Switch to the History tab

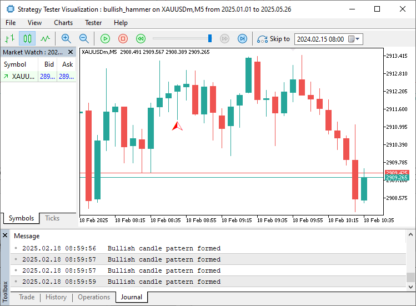coord(56,297)
